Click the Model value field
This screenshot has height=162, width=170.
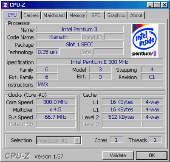[100, 70]
